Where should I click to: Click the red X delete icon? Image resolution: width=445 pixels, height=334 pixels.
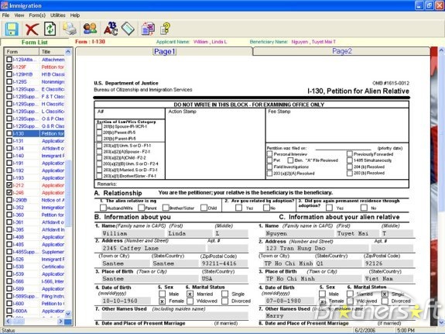pyautogui.click(x=32, y=29)
